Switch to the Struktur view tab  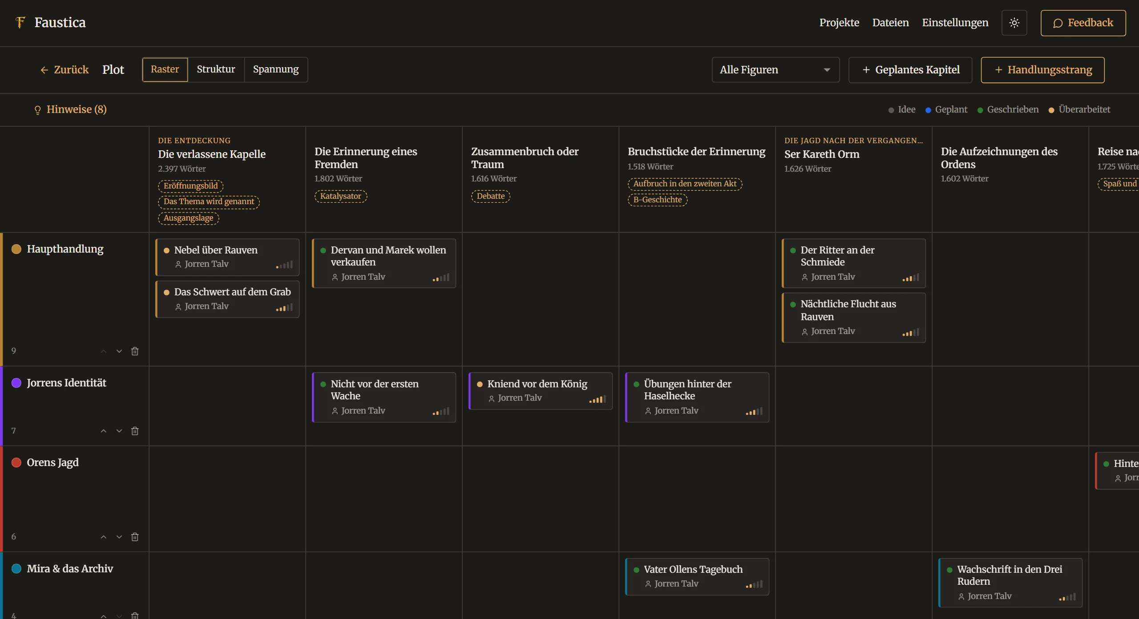coord(216,69)
